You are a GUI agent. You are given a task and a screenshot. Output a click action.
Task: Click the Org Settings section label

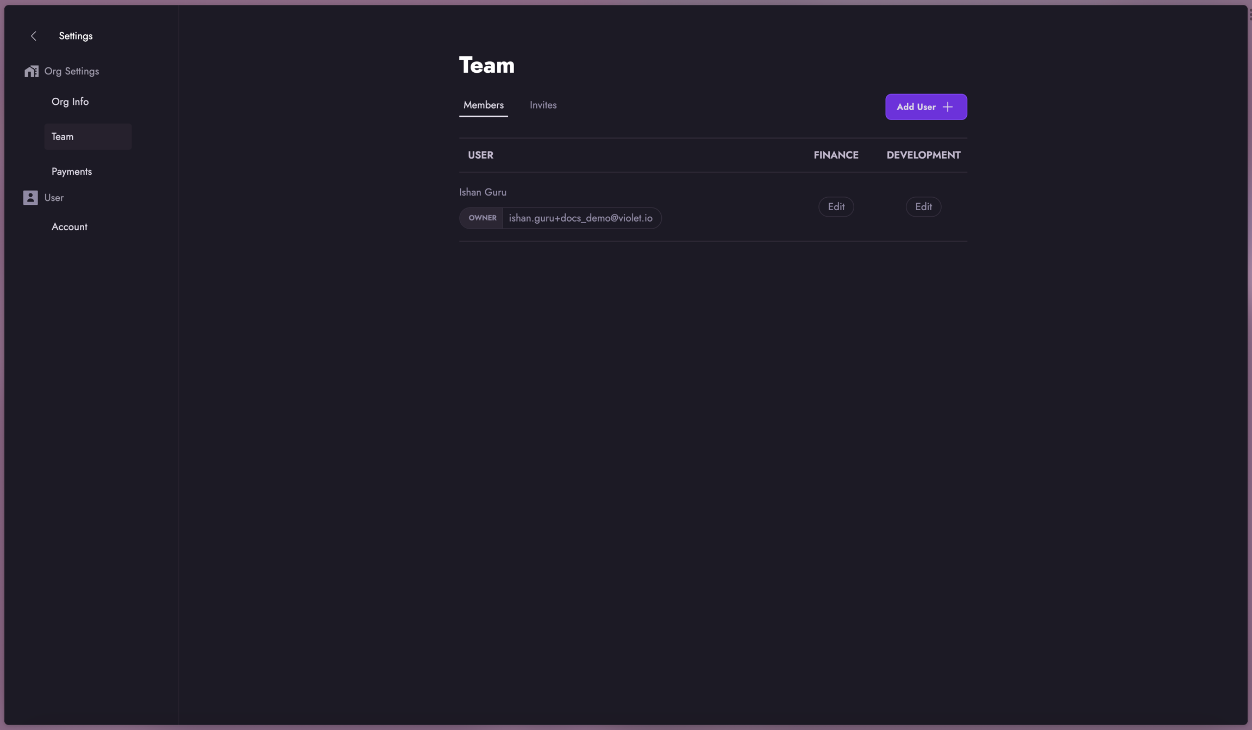72,71
